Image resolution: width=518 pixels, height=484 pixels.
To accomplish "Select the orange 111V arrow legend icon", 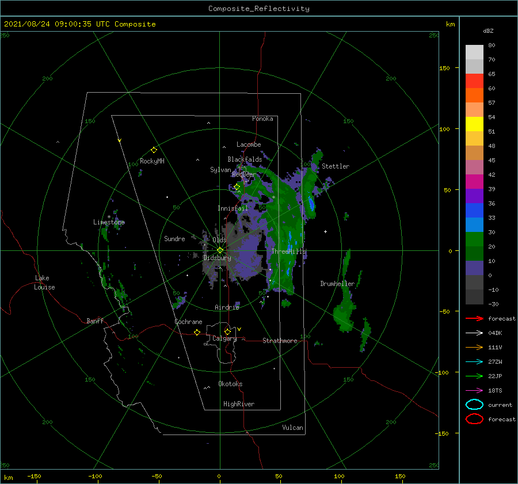I will point(474,347).
